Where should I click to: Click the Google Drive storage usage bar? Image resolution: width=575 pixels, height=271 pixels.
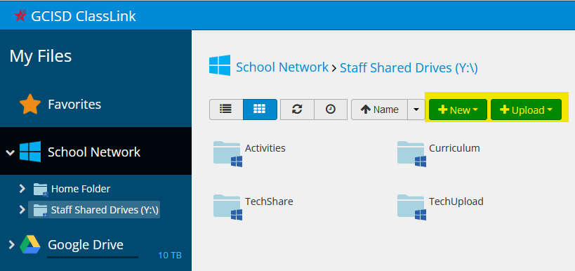click(x=93, y=257)
